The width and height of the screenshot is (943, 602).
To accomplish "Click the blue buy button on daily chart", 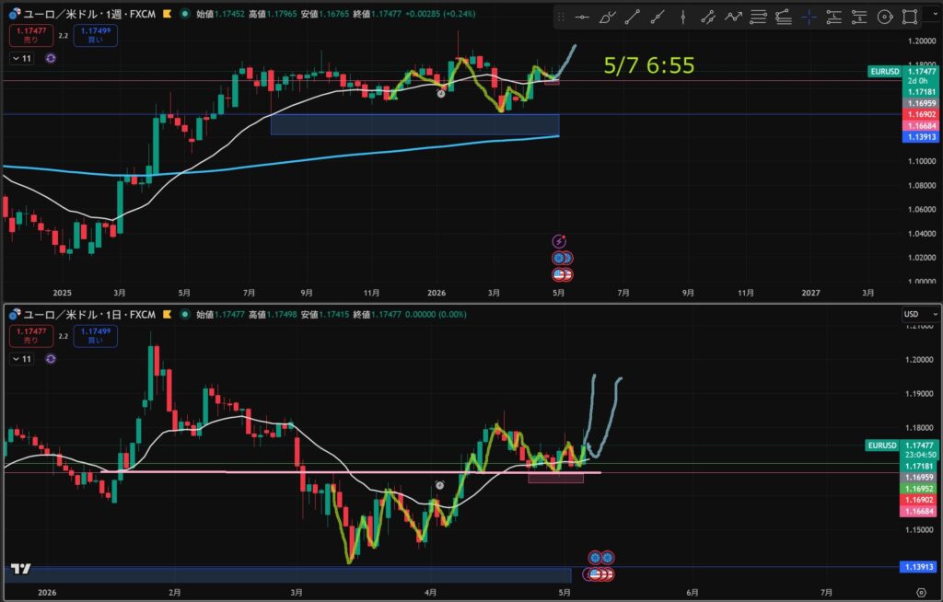I will 95,336.
